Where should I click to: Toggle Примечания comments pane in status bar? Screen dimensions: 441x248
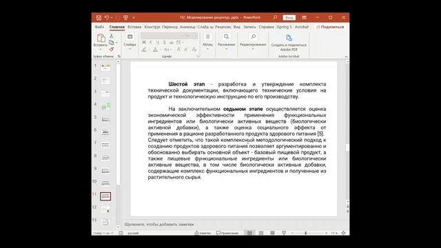point(227,233)
